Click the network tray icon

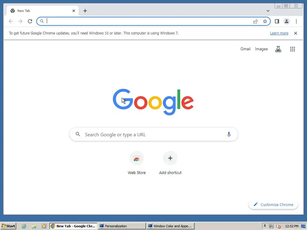pos(271,226)
